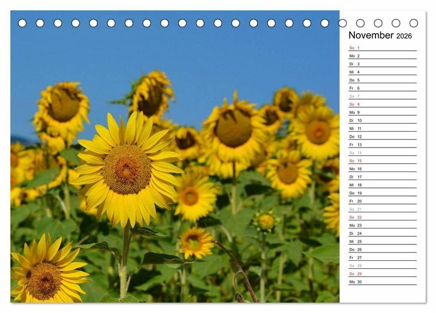This screenshot has height=313, width=436.
Task: Click the Di 24 date entry
Action: click(x=381, y=234)
